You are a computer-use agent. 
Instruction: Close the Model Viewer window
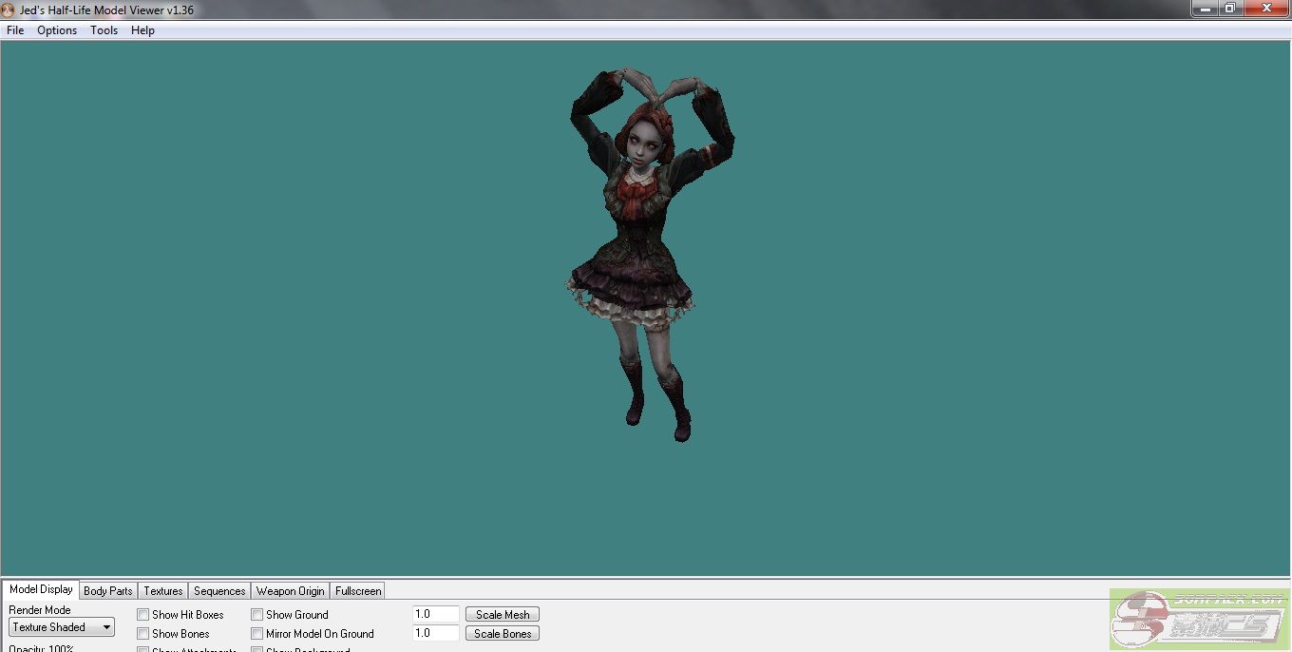(x=1265, y=8)
